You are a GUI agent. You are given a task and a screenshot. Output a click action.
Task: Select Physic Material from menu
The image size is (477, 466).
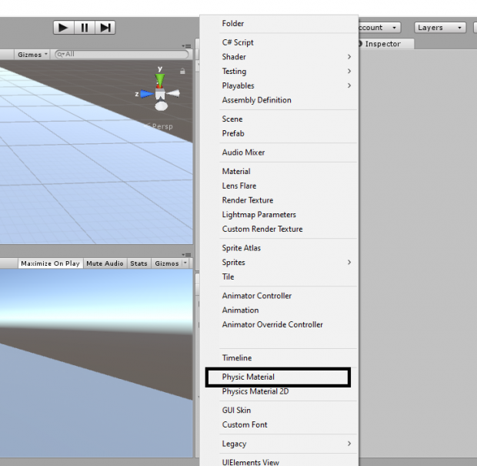click(x=249, y=377)
